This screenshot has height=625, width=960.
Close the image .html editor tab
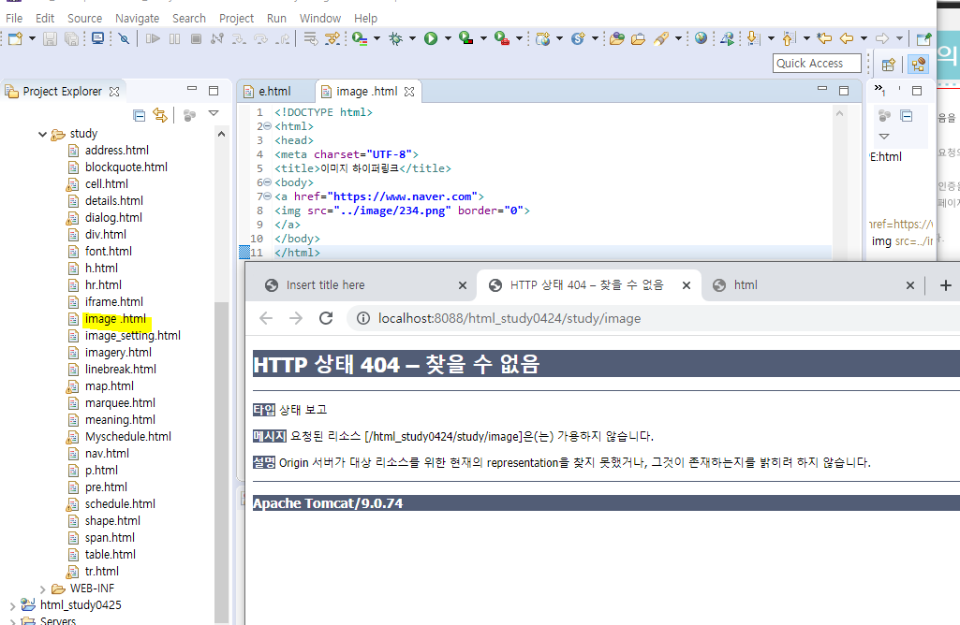[409, 91]
